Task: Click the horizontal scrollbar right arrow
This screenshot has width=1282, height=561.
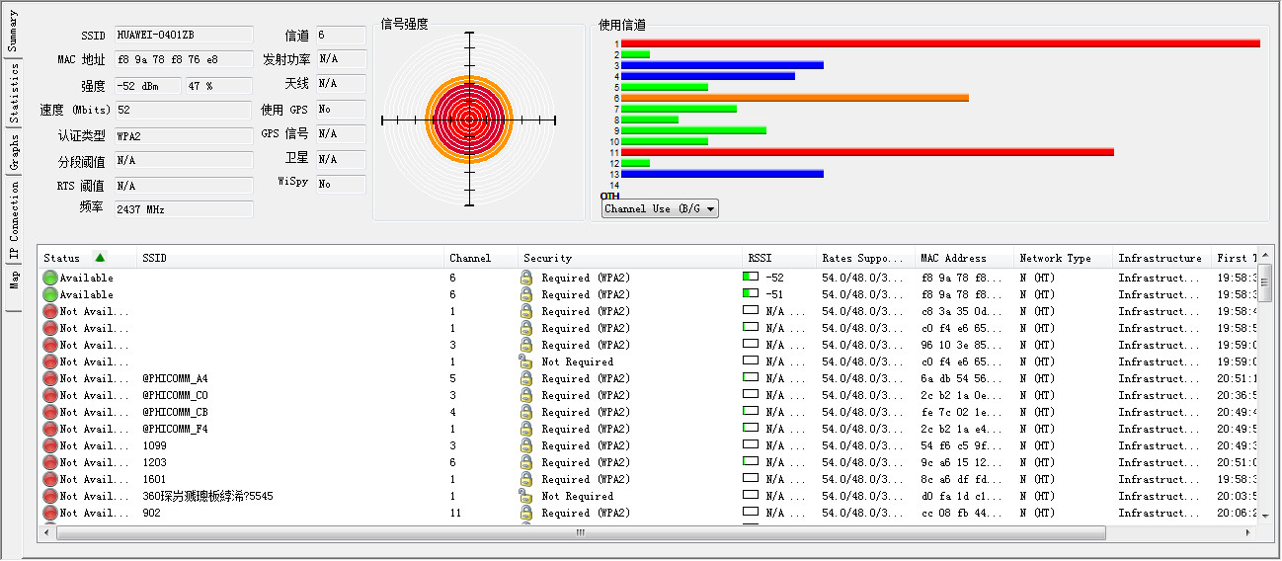Action: (1248, 532)
